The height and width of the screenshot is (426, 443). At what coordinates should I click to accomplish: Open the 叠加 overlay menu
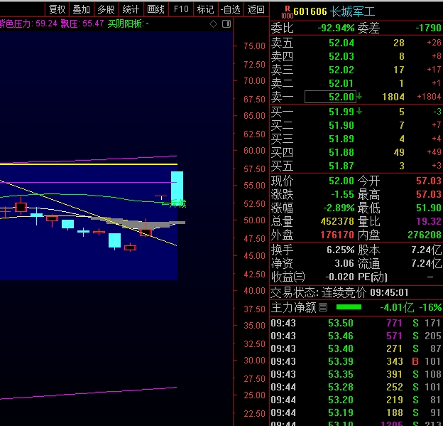pyautogui.click(x=81, y=9)
